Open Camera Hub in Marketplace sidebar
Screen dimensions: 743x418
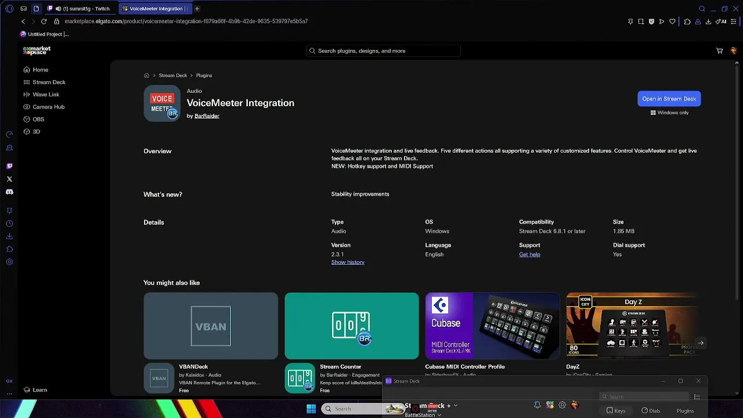[44, 107]
